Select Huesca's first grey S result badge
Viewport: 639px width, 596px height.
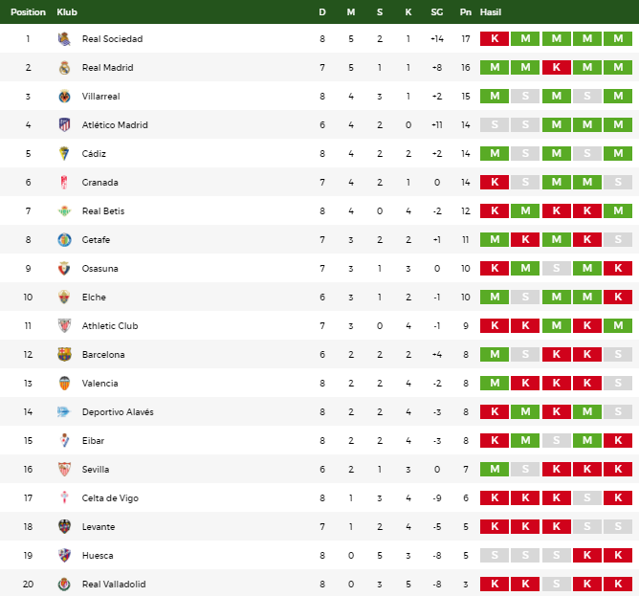click(495, 555)
